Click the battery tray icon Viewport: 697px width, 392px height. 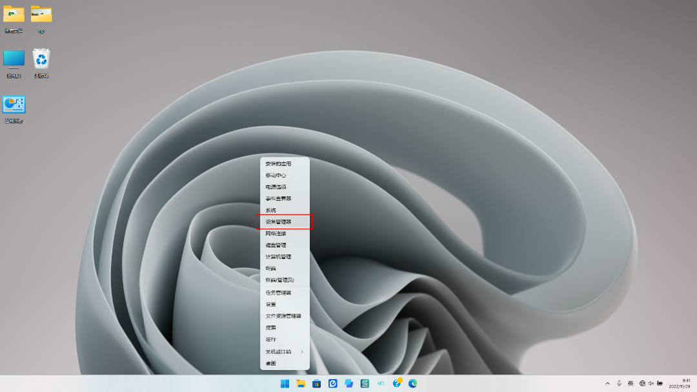pyautogui.click(x=660, y=384)
